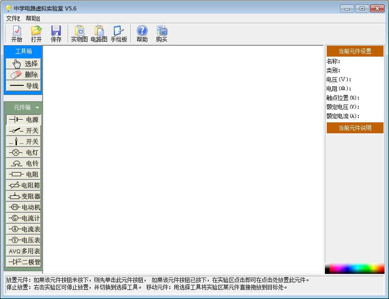Click the blank white experiment canvas

[x=183, y=160]
